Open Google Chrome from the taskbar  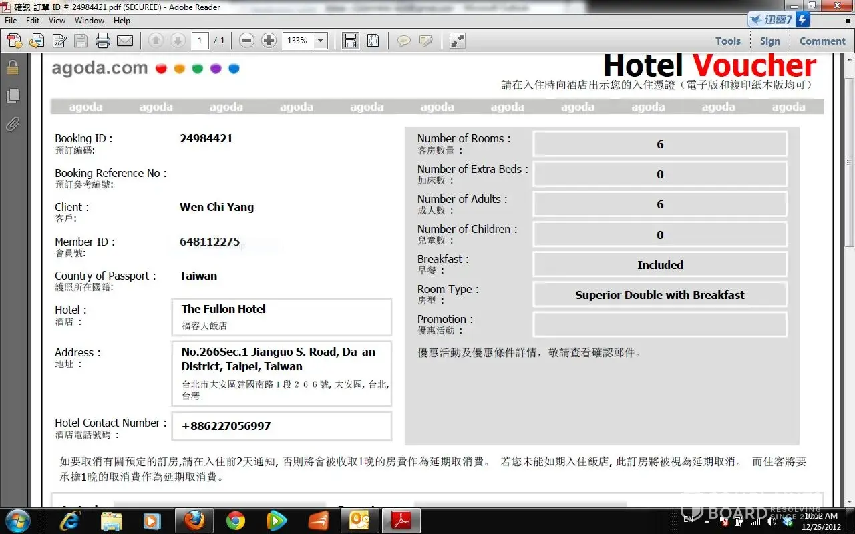236,521
